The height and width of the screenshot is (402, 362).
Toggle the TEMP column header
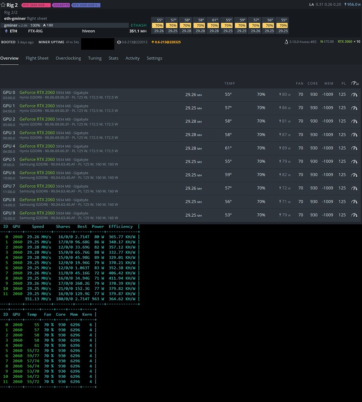(x=230, y=83)
